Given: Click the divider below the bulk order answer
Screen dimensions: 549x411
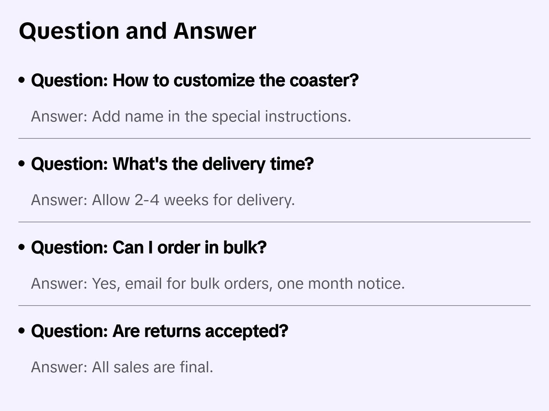Looking at the screenshot, I should (x=274, y=306).
